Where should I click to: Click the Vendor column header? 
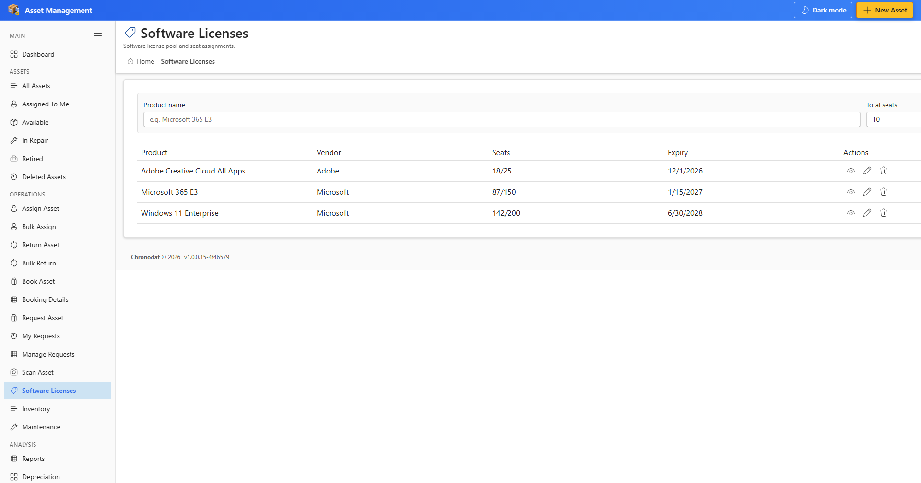click(x=329, y=153)
